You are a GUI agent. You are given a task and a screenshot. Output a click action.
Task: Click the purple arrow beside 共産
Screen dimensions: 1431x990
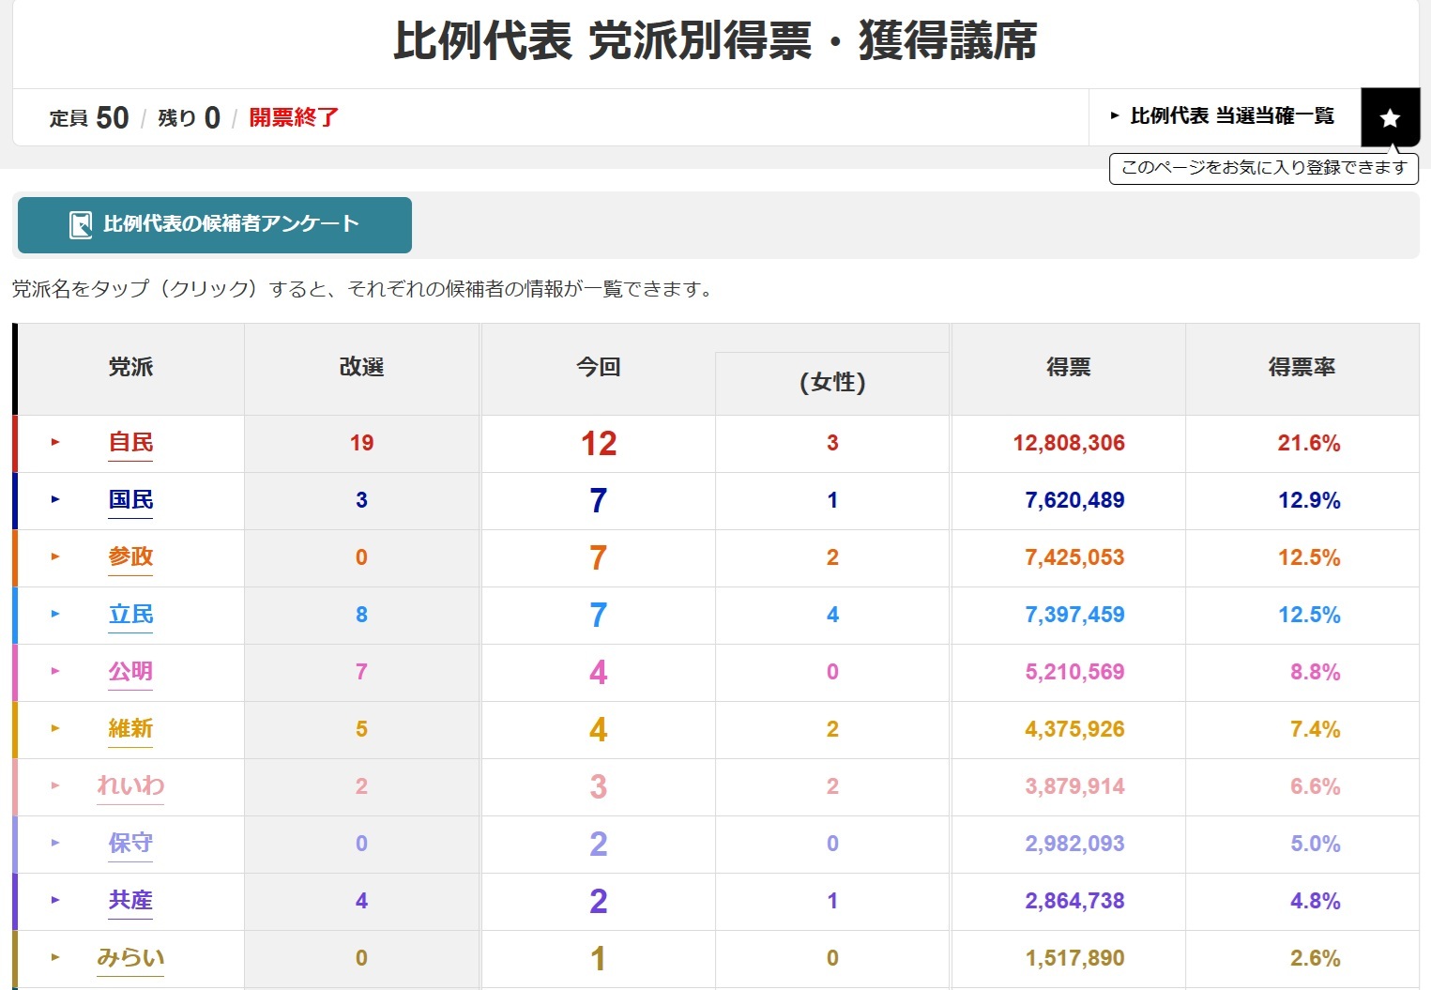coord(55,900)
